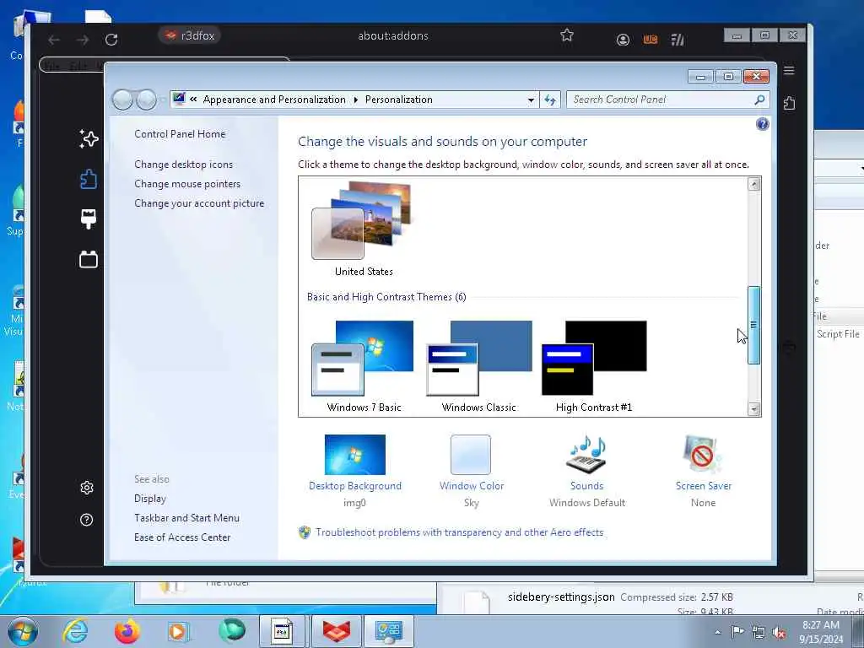
Task: Click the Personalization breadcrumb
Action: 399,100
